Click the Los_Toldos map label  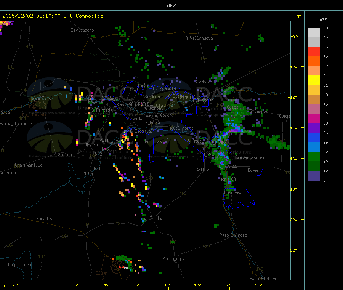point(152,219)
